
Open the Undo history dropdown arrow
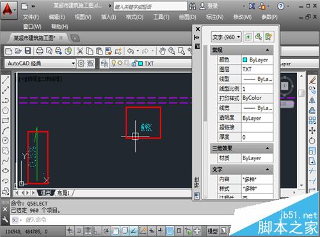coord(138,51)
